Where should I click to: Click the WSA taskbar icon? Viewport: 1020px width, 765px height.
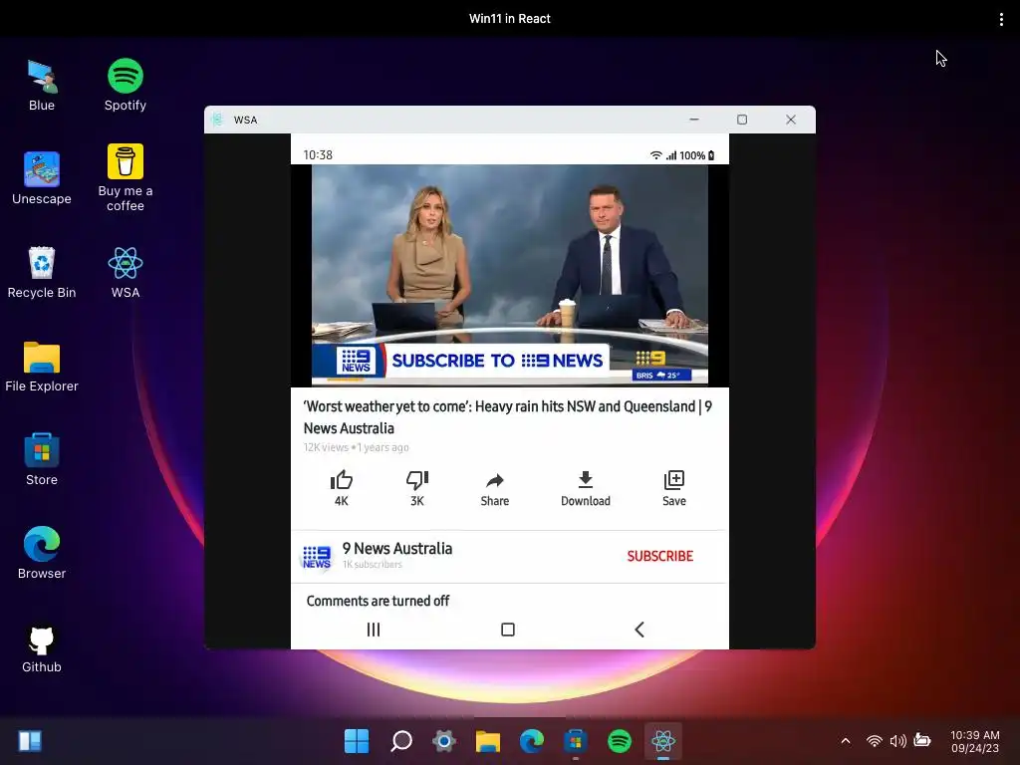(662, 741)
